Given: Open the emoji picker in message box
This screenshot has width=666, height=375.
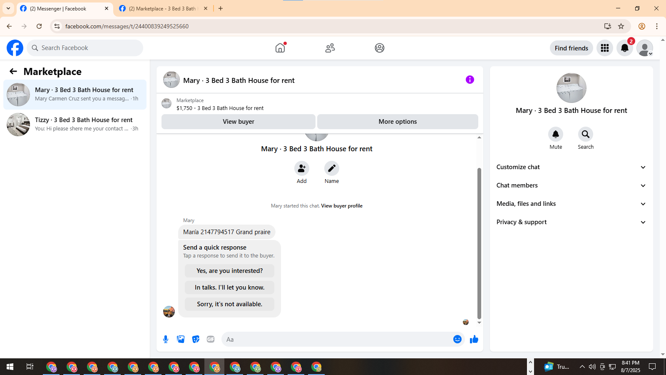Looking at the screenshot, I should 457,339.
